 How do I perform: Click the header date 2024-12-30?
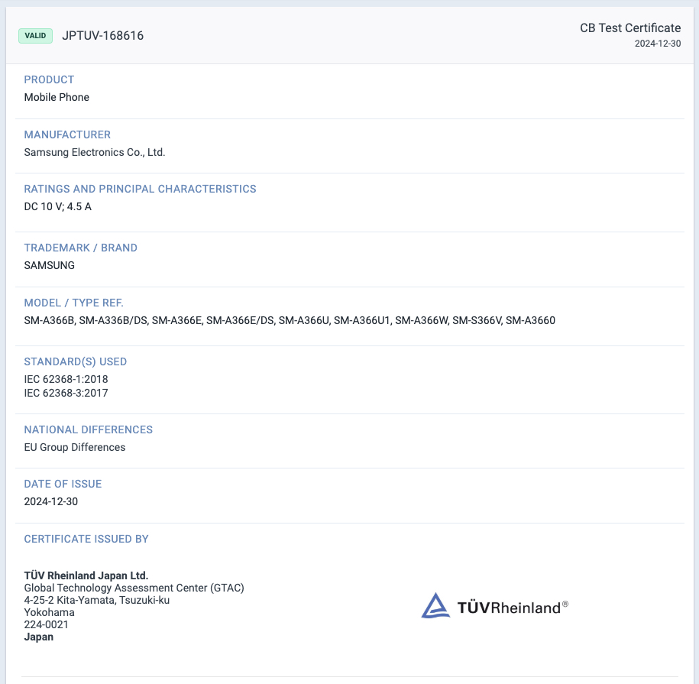pyautogui.click(x=657, y=44)
